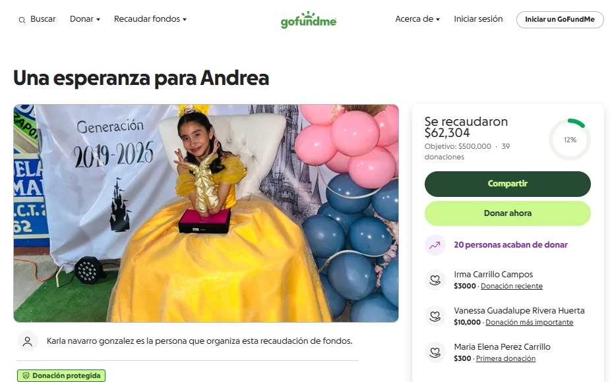This screenshot has width=612, height=382.
Task: Click heart icon beside Irma Carrillo Campos
Action: coord(435,280)
